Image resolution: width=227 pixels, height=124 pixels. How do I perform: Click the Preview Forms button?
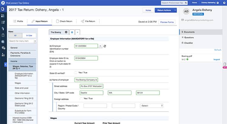(x=167, y=22)
